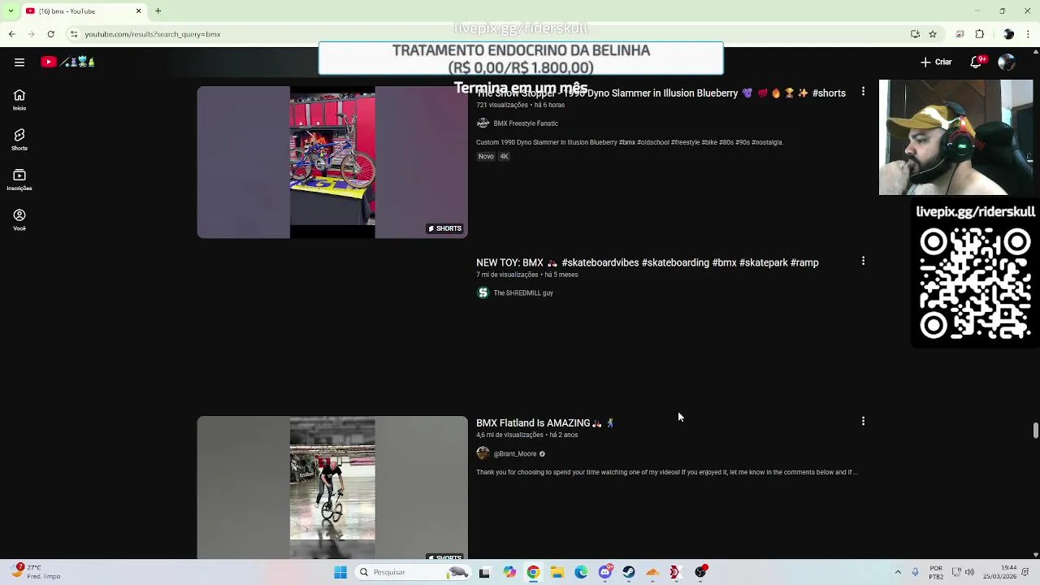Open Discord from the taskbar
Image resolution: width=1040 pixels, height=585 pixels.
pos(605,572)
